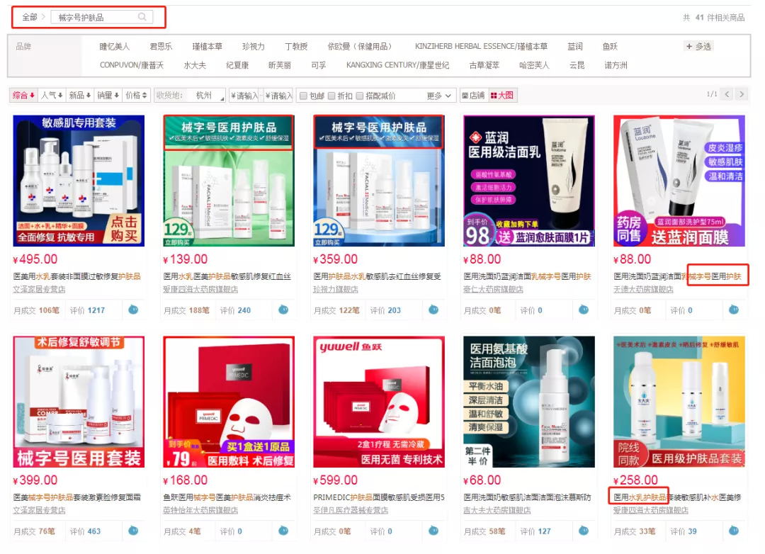
Task: Filter by brand 云昆
Action: [x=577, y=65]
